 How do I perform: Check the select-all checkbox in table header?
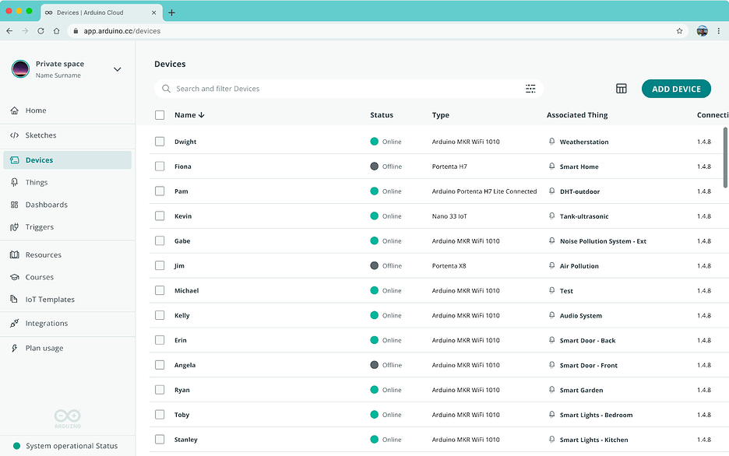click(159, 114)
